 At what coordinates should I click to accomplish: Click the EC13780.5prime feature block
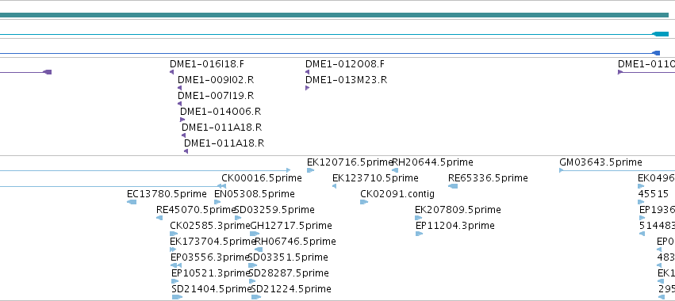pos(132,202)
